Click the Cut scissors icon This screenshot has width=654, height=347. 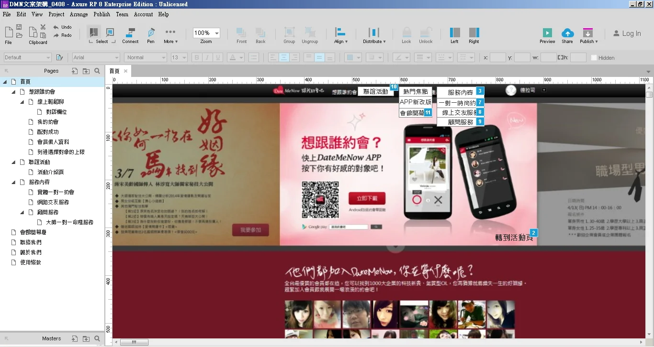(x=43, y=27)
